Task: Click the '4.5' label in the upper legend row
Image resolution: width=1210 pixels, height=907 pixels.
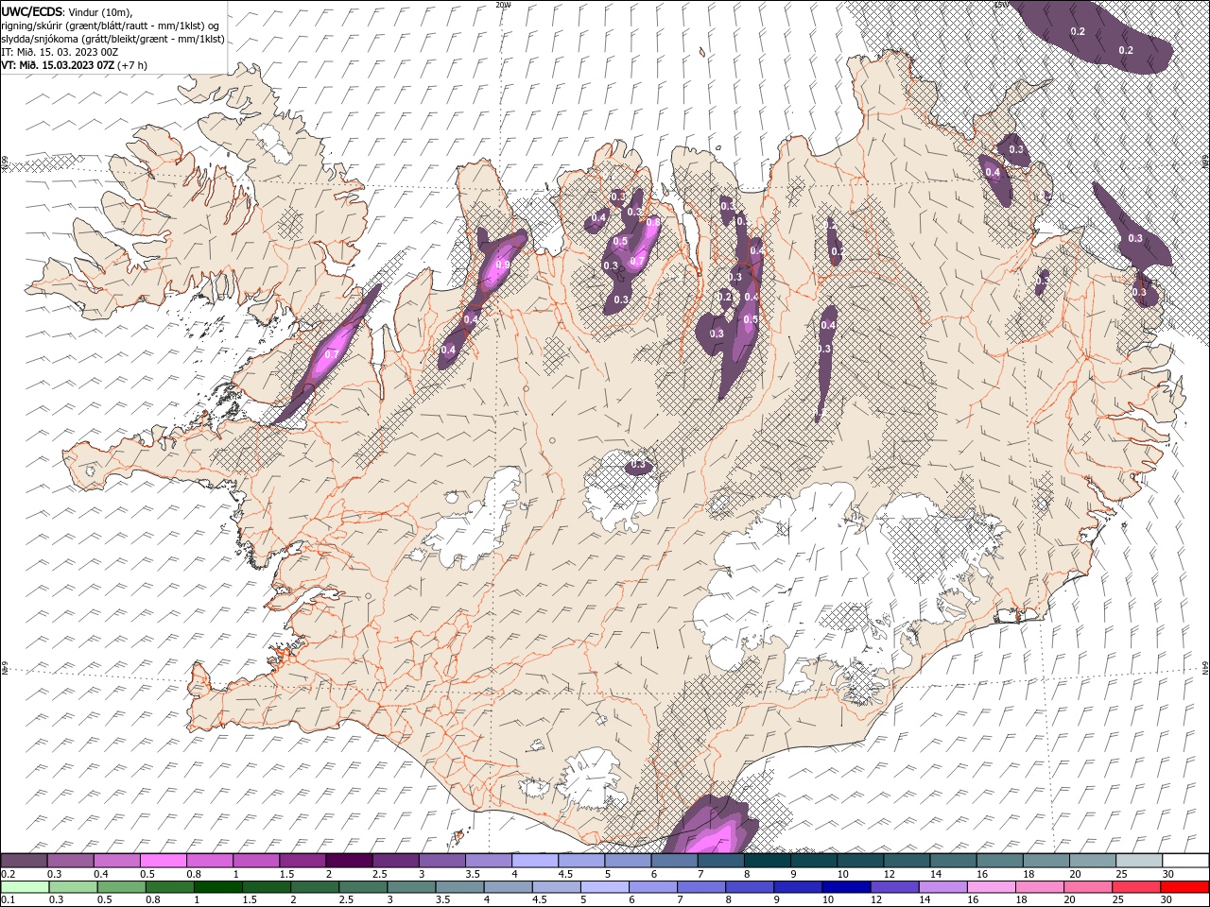Action: [x=566, y=874]
